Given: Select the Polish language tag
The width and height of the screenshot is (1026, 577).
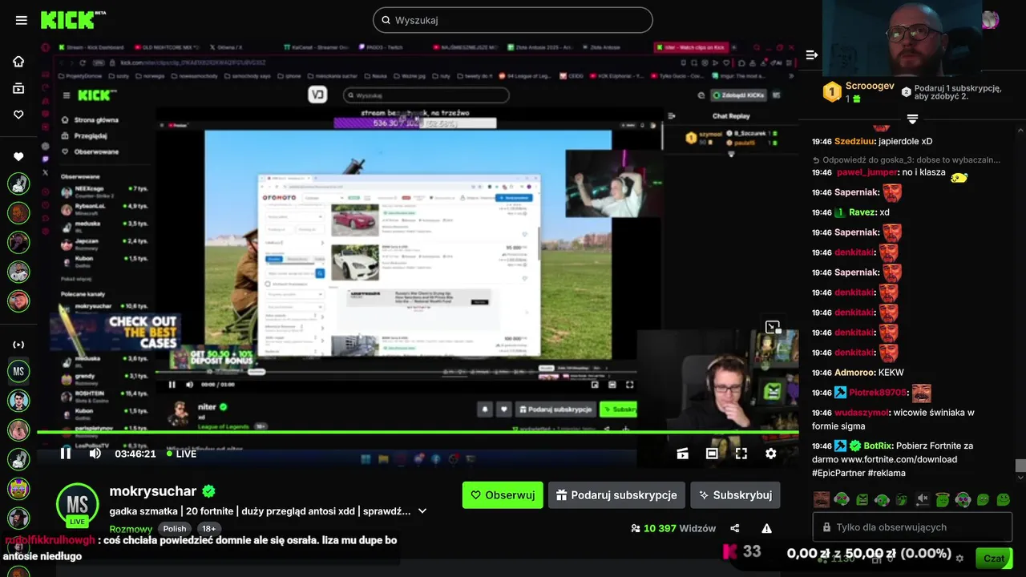Looking at the screenshot, I should click(x=175, y=529).
